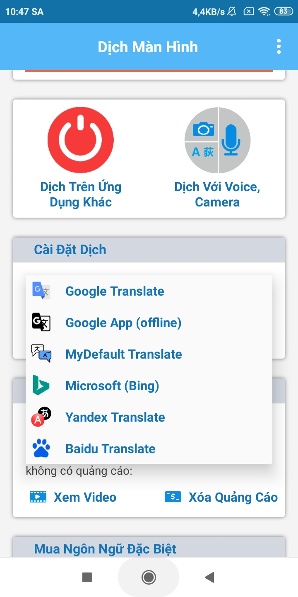Tap the Google App offline icon

pos(41,323)
